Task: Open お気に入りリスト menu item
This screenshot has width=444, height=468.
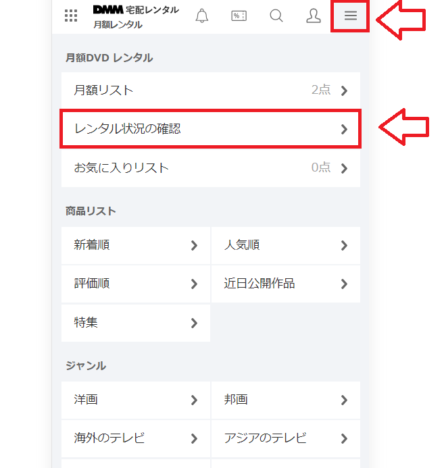Action: tap(210, 167)
